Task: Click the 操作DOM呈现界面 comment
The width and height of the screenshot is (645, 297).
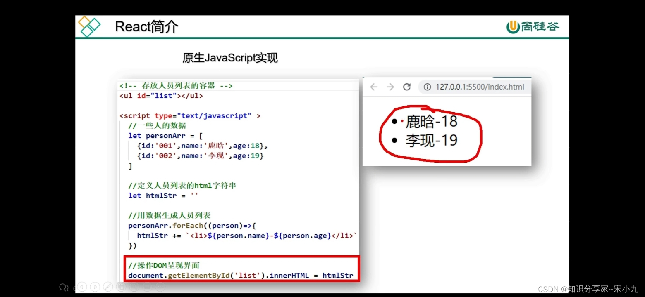Action: coord(164,265)
